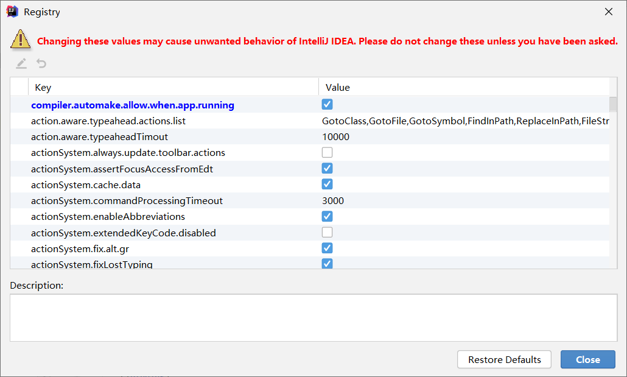627x377 pixels.
Task: Select the actionSystem.assertFocusAccessFromEdt key
Action: click(122, 169)
